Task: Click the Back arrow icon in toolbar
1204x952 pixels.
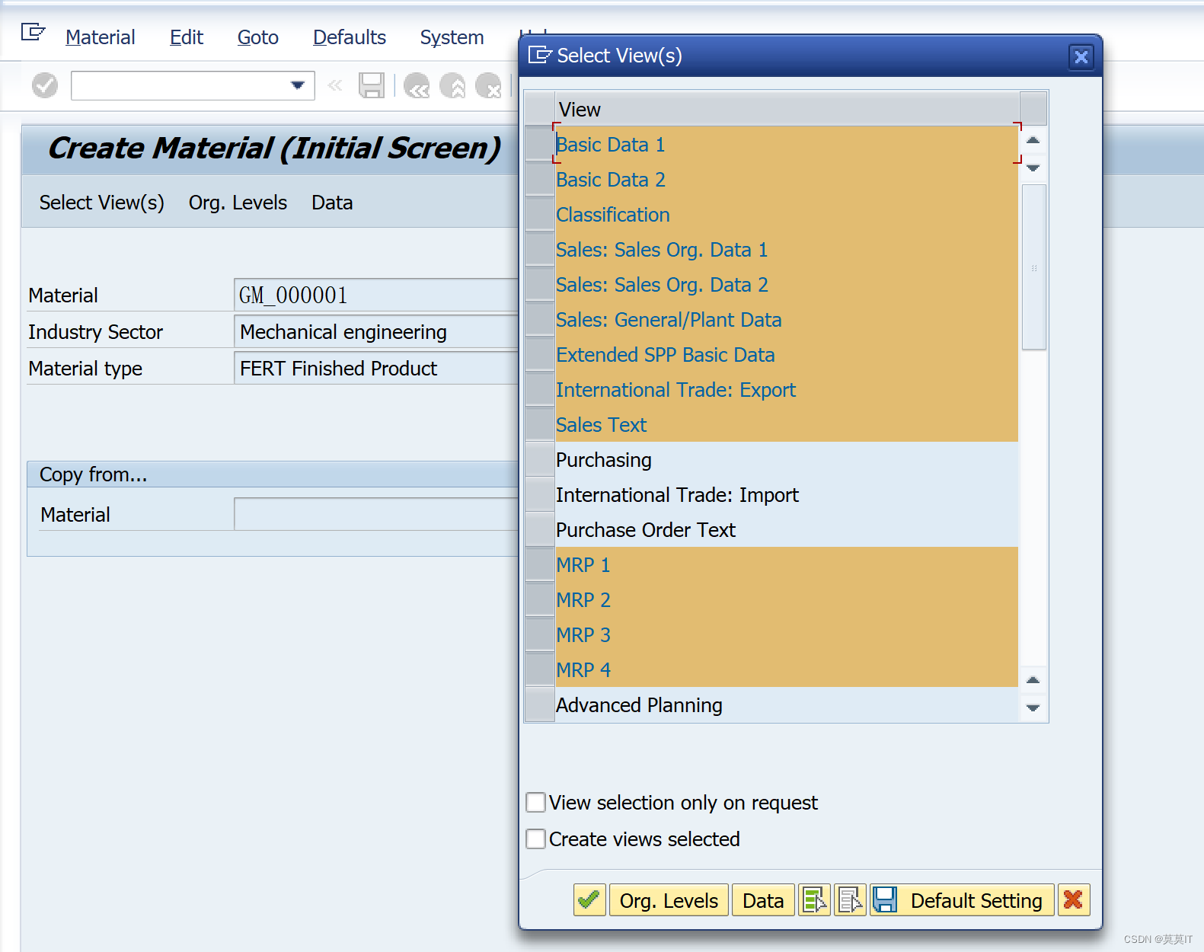Action: [417, 85]
